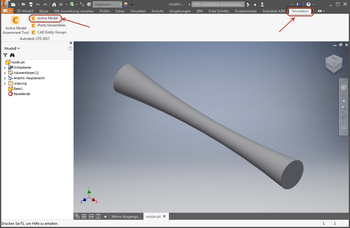Open the Zusatzmodule tab

[246, 11]
